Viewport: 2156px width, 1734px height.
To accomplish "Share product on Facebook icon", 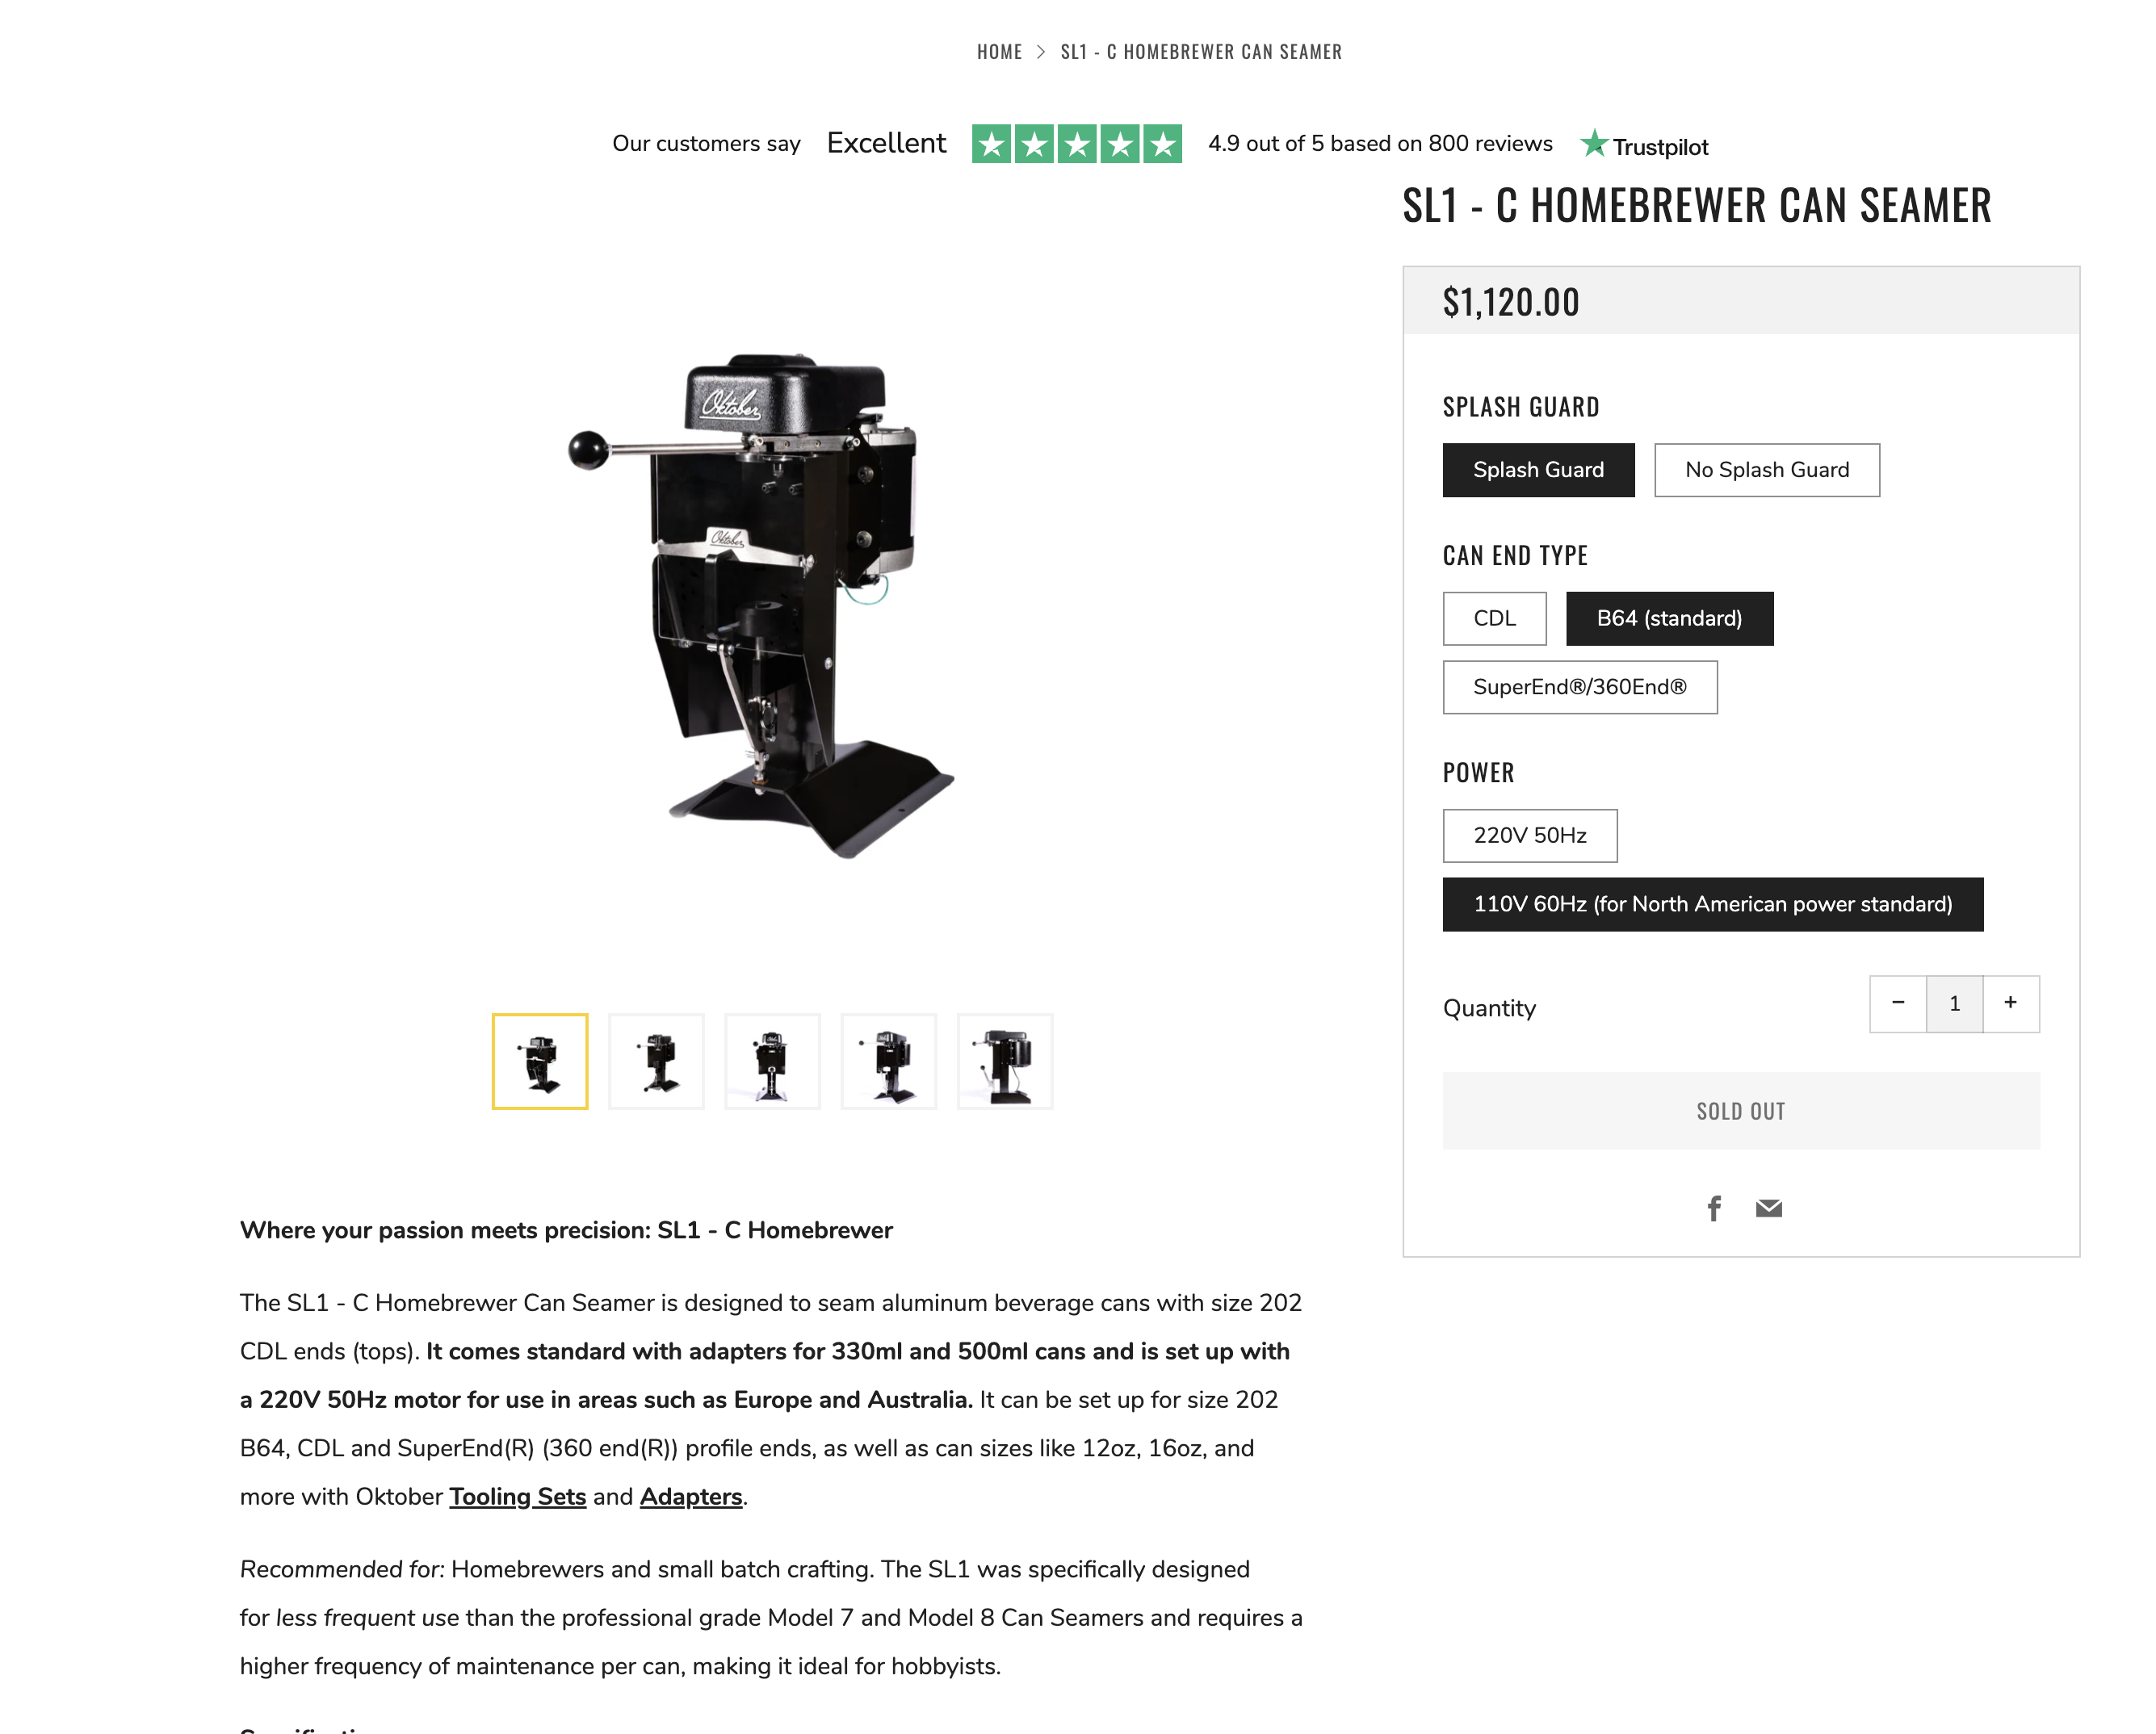I will click(1713, 1208).
